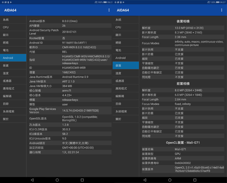
Task: Tap Recents square button on right screen
Action: (195, 180)
